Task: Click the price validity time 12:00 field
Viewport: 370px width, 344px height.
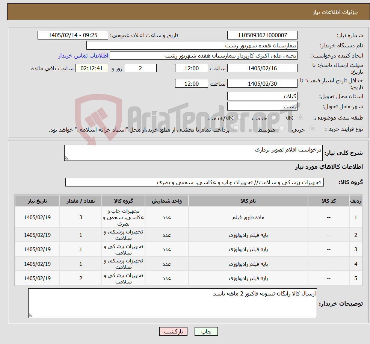Action: [191, 83]
